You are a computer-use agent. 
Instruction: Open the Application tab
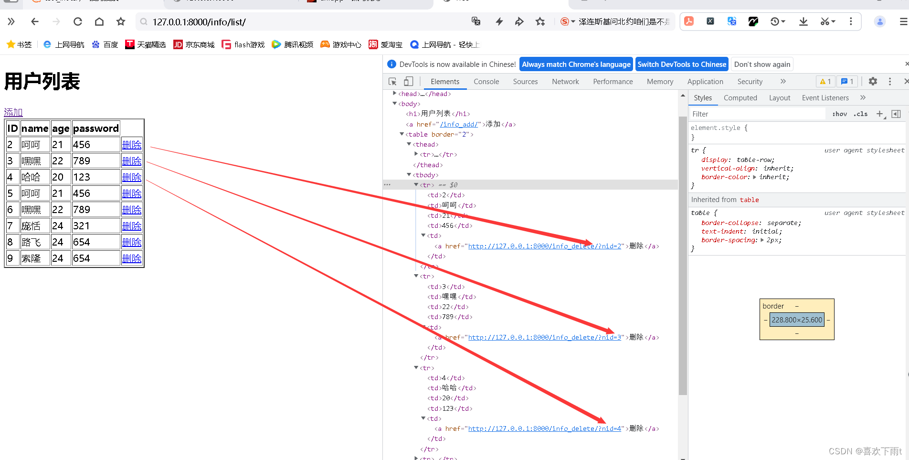coord(705,82)
